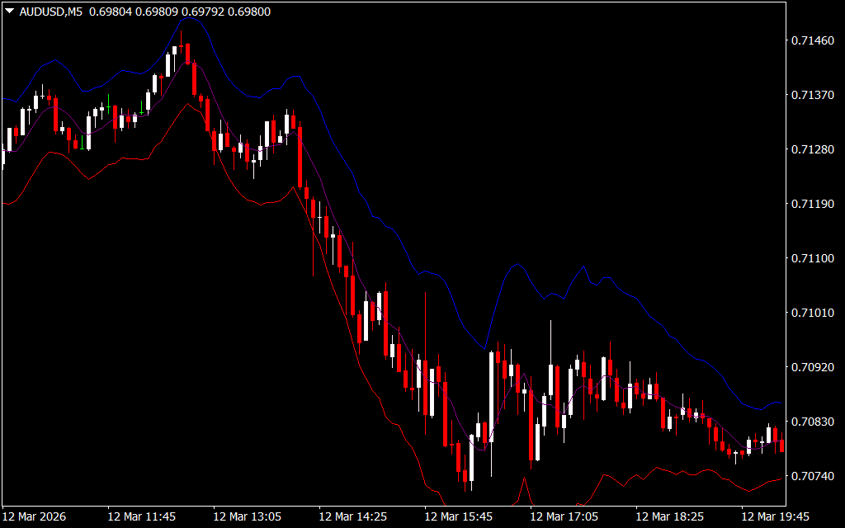845x528 pixels.
Task: Click the 0.70830 price scale label
Action: coord(811,422)
